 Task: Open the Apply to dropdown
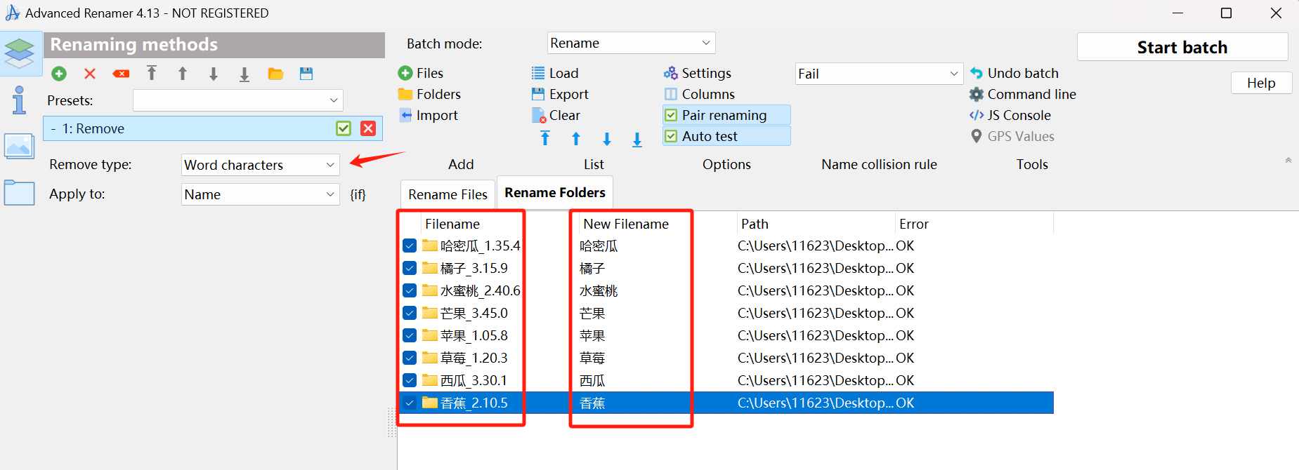(260, 194)
